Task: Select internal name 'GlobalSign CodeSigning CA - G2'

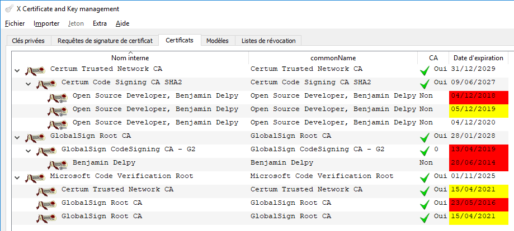Action: [x=129, y=149]
